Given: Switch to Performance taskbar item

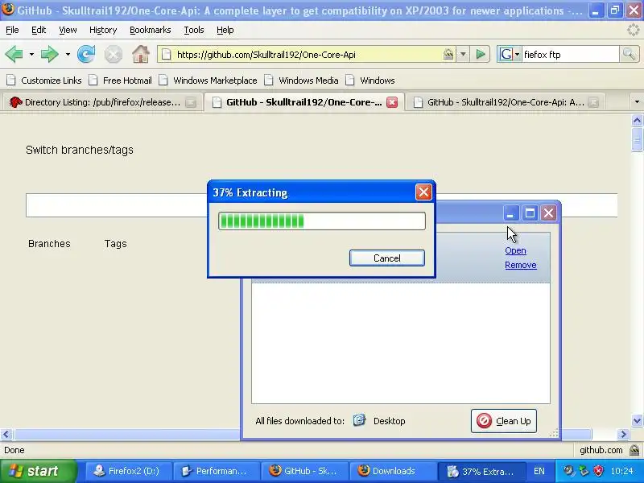Looking at the screenshot, I should pos(217,471).
